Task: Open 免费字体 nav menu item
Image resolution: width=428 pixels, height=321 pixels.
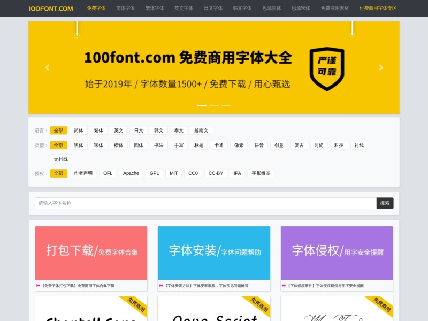Action: (96, 8)
